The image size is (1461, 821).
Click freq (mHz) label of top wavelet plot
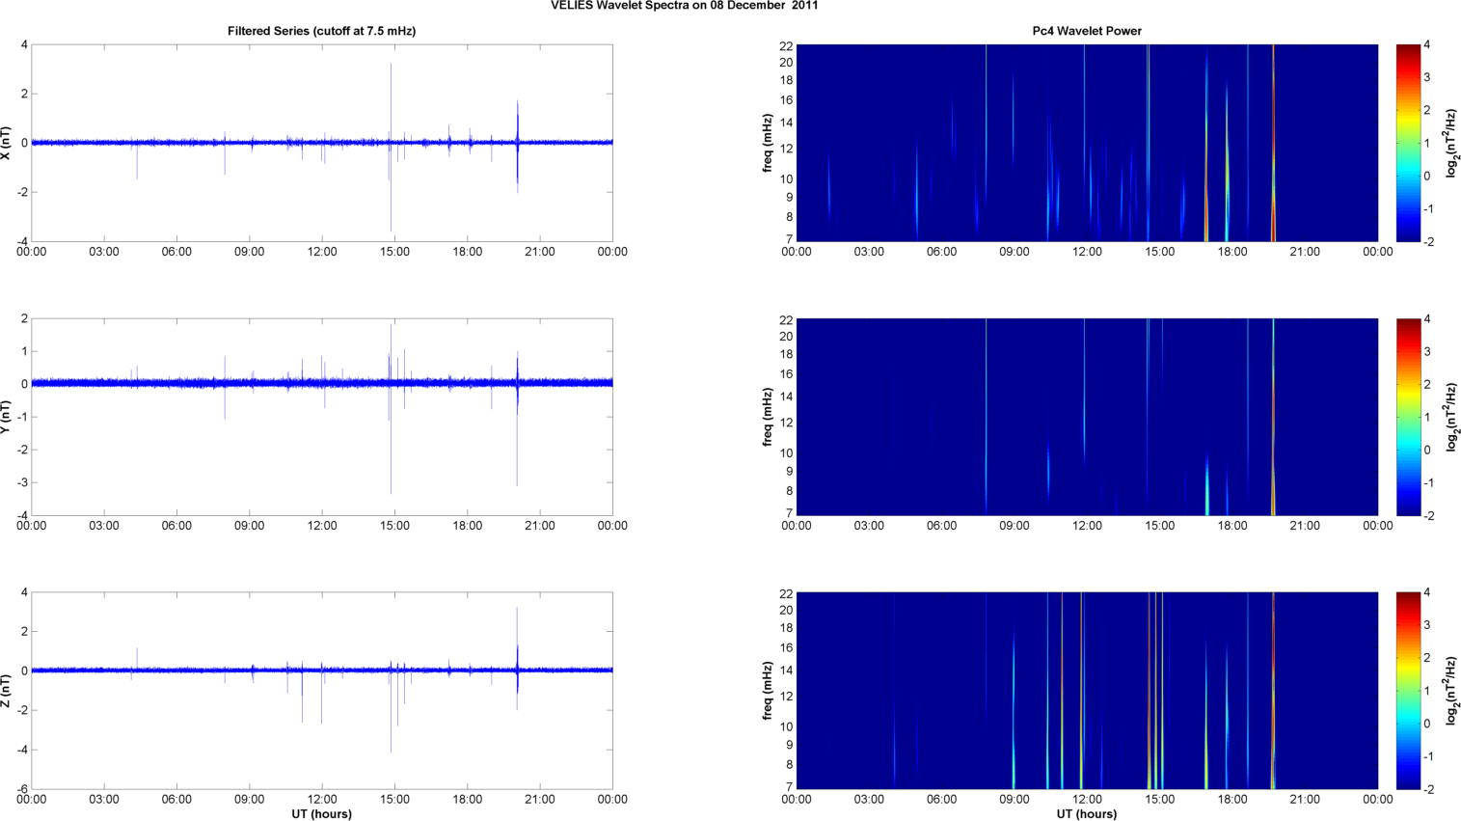[x=768, y=143]
